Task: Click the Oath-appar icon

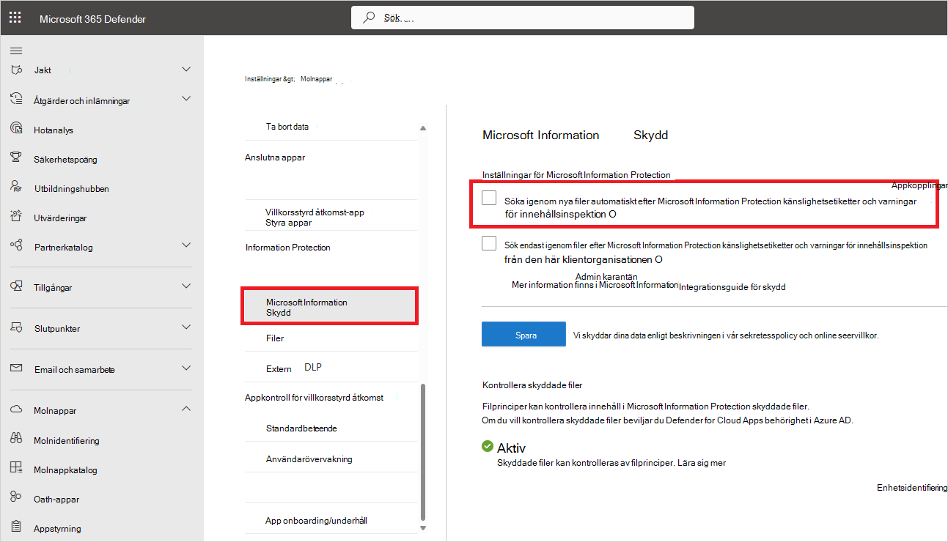Action: click(x=16, y=498)
